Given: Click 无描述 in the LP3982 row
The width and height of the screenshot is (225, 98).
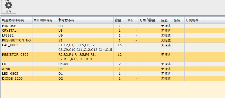Looking at the screenshot, I should tap(166, 36).
